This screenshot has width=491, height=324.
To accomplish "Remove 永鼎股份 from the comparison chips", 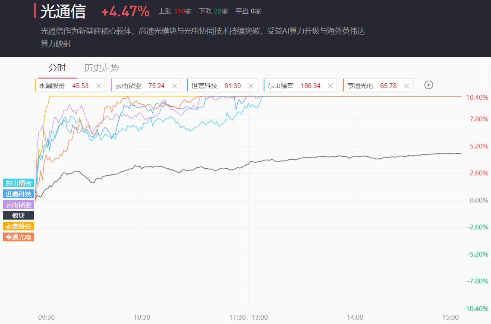I will tap(98, 86).
